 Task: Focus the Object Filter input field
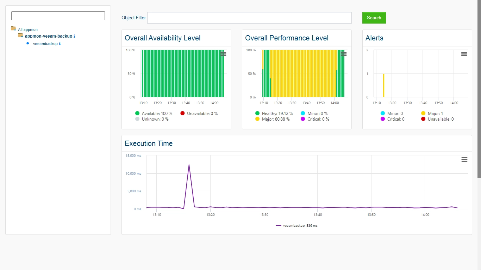pos(249,18)
